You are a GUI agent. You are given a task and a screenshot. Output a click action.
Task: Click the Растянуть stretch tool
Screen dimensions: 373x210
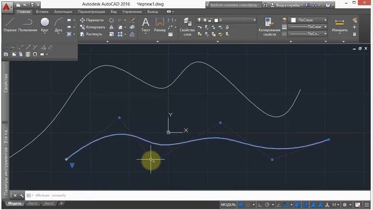point(91,34)
